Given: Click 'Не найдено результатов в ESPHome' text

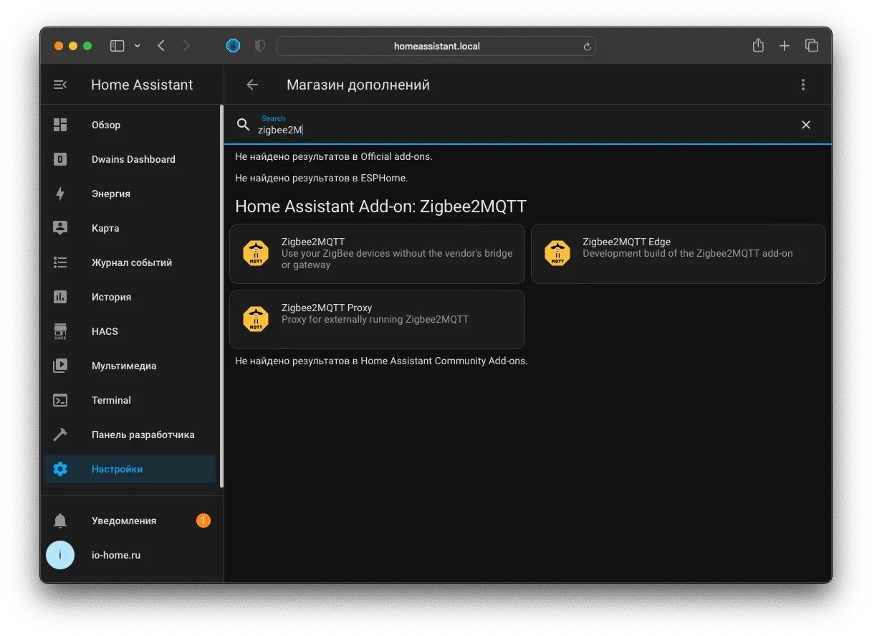Looking at the screenshot, I should point(322,178).
